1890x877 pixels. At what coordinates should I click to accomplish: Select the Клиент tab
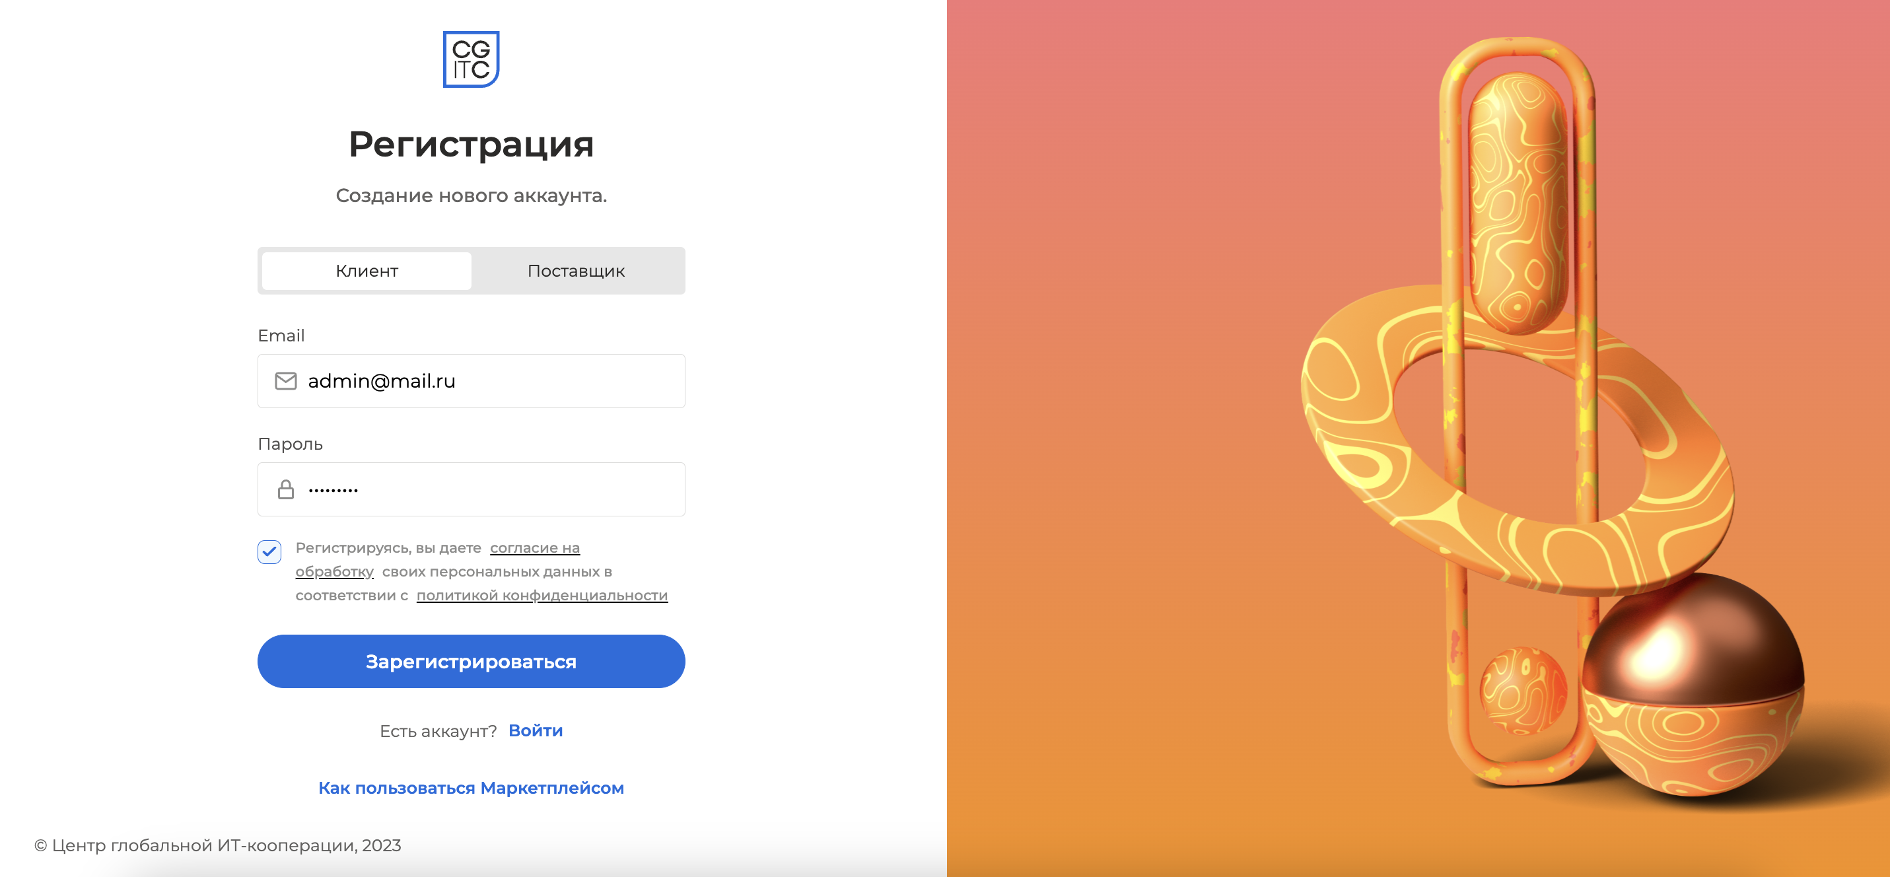(x=367, y=271)
